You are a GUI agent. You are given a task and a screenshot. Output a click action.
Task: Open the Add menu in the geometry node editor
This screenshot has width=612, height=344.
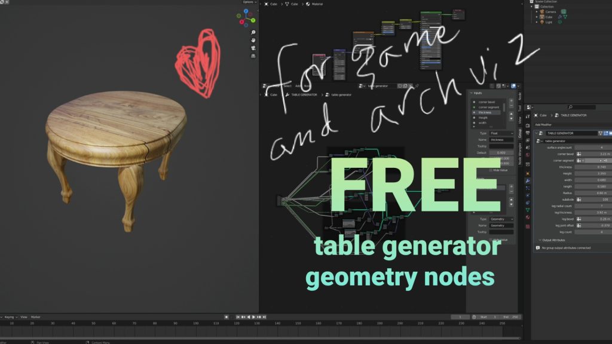[x=296, y=86]
